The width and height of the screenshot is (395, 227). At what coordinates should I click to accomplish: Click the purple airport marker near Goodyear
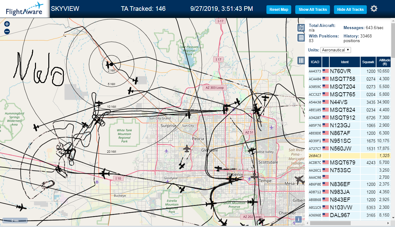(x=168, y=182)
